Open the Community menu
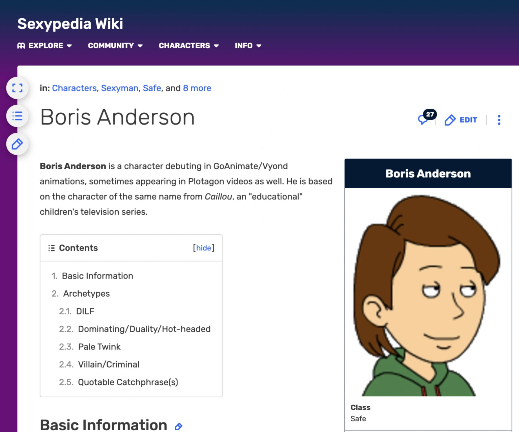The width and height of the screenshot is (519, 432). 111,45
